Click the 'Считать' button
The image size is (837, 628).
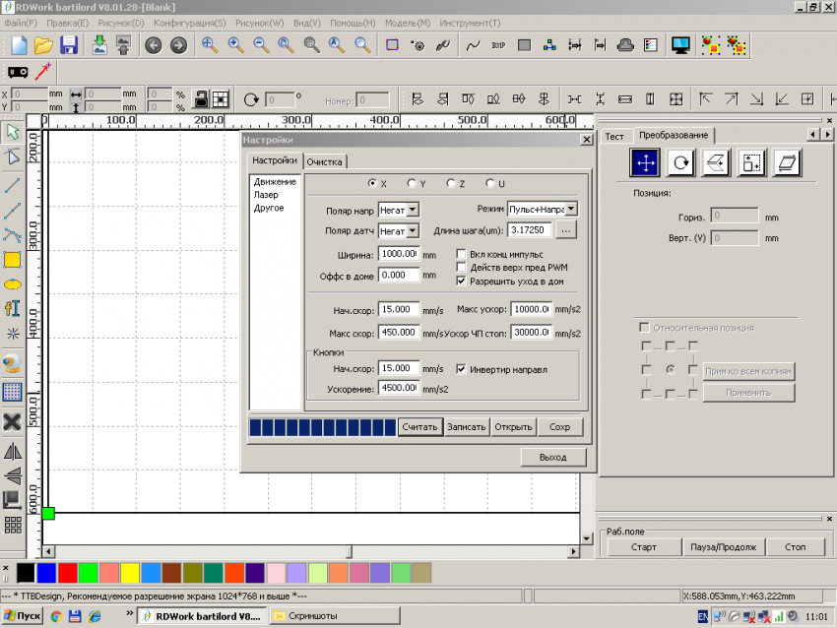click(x=419, y=427)
